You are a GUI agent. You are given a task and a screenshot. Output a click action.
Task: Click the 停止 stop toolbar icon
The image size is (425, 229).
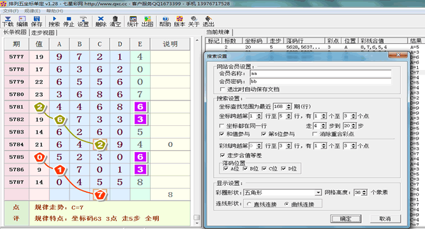[x=68, y=22]
